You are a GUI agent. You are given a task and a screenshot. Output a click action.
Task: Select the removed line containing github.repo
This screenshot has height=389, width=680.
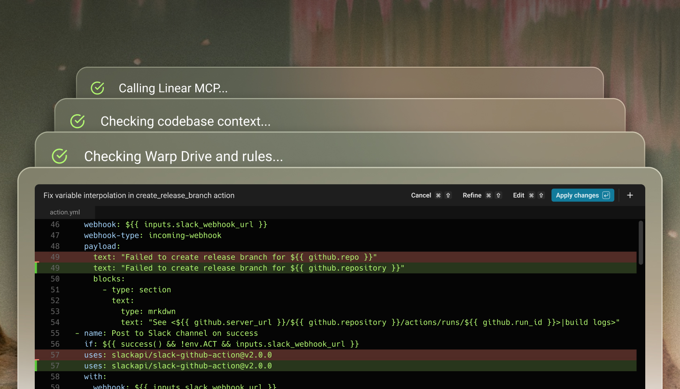click(x=235, y=257)
